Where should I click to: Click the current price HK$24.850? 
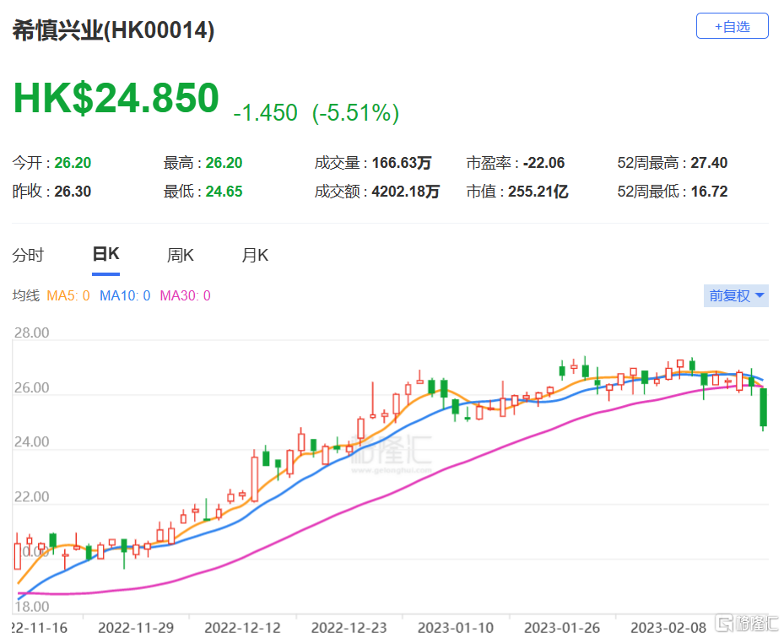[116, 98]
